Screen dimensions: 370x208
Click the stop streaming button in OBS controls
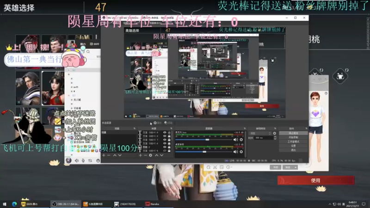pos(293,133)
